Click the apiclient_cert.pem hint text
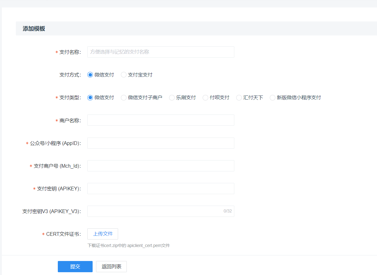The image size is (377, 275). click(129, 245)
